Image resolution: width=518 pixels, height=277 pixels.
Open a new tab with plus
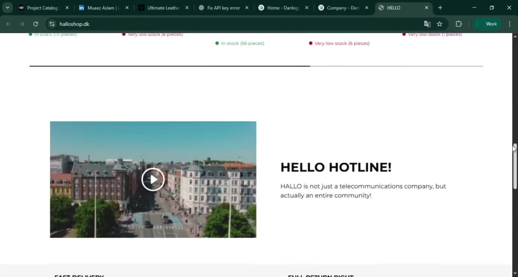tap(440, 8)
